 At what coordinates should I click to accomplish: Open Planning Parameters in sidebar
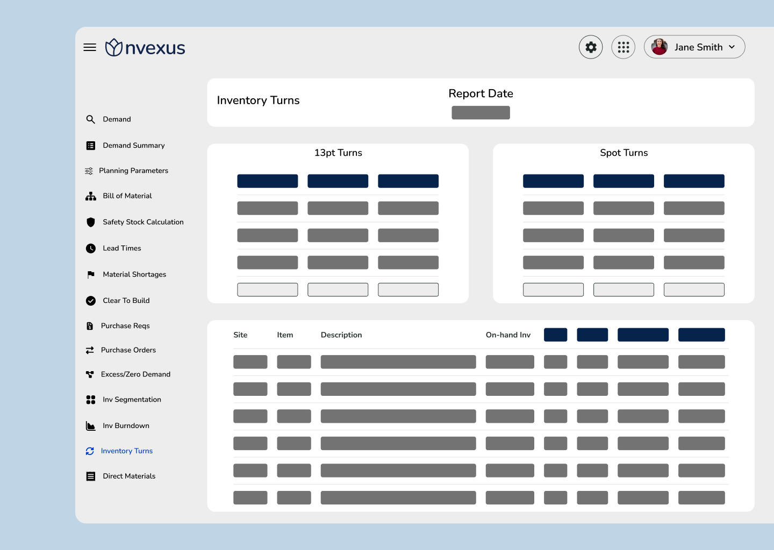pyautogui.click(x=133, y=171)
